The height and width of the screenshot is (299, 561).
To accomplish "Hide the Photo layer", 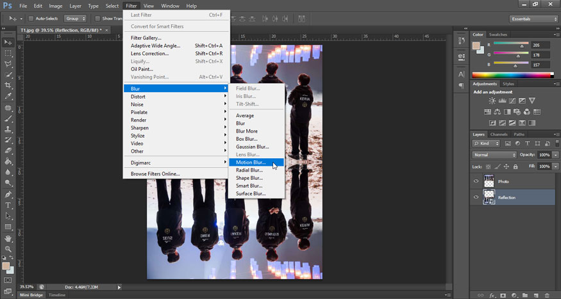I will (476, 181).
